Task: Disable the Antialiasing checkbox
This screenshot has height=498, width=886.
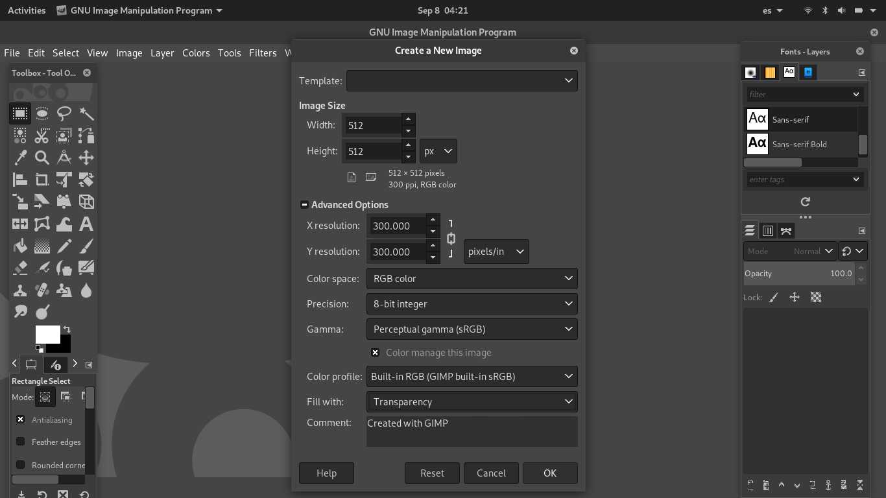Action: [x=21, y=420]
